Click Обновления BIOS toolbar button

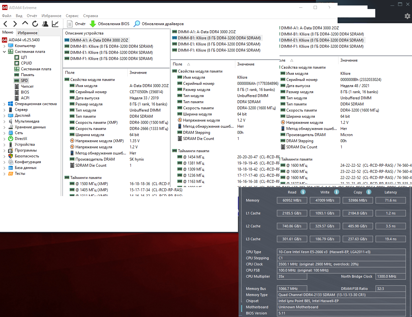coord(110,24)
